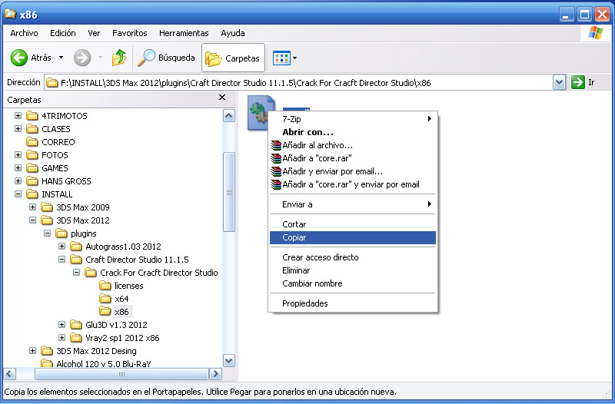Choose Eliminar from context menu
Image resolution: width=615 pixels, height=404 pixels.
coord(353,270)
